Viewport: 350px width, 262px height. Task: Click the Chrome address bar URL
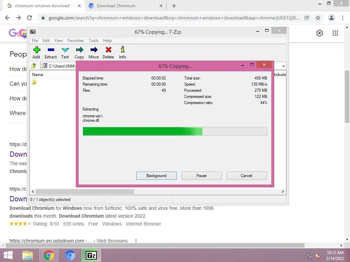coord(174,18)
